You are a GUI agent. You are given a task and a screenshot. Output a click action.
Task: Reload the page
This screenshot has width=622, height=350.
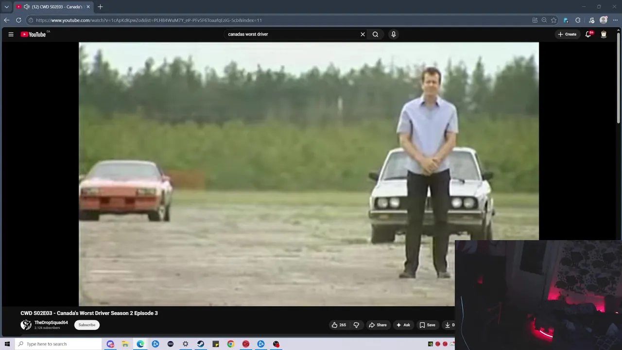(x=18, y=20)
